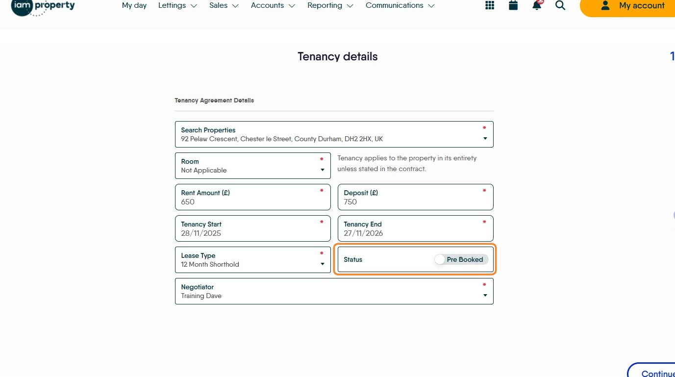Open the Accounts menu

pos(273,5)
